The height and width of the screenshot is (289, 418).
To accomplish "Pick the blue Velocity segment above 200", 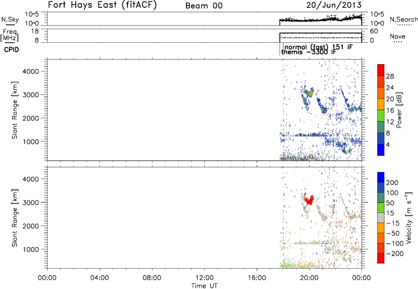I will pos(381,177).
